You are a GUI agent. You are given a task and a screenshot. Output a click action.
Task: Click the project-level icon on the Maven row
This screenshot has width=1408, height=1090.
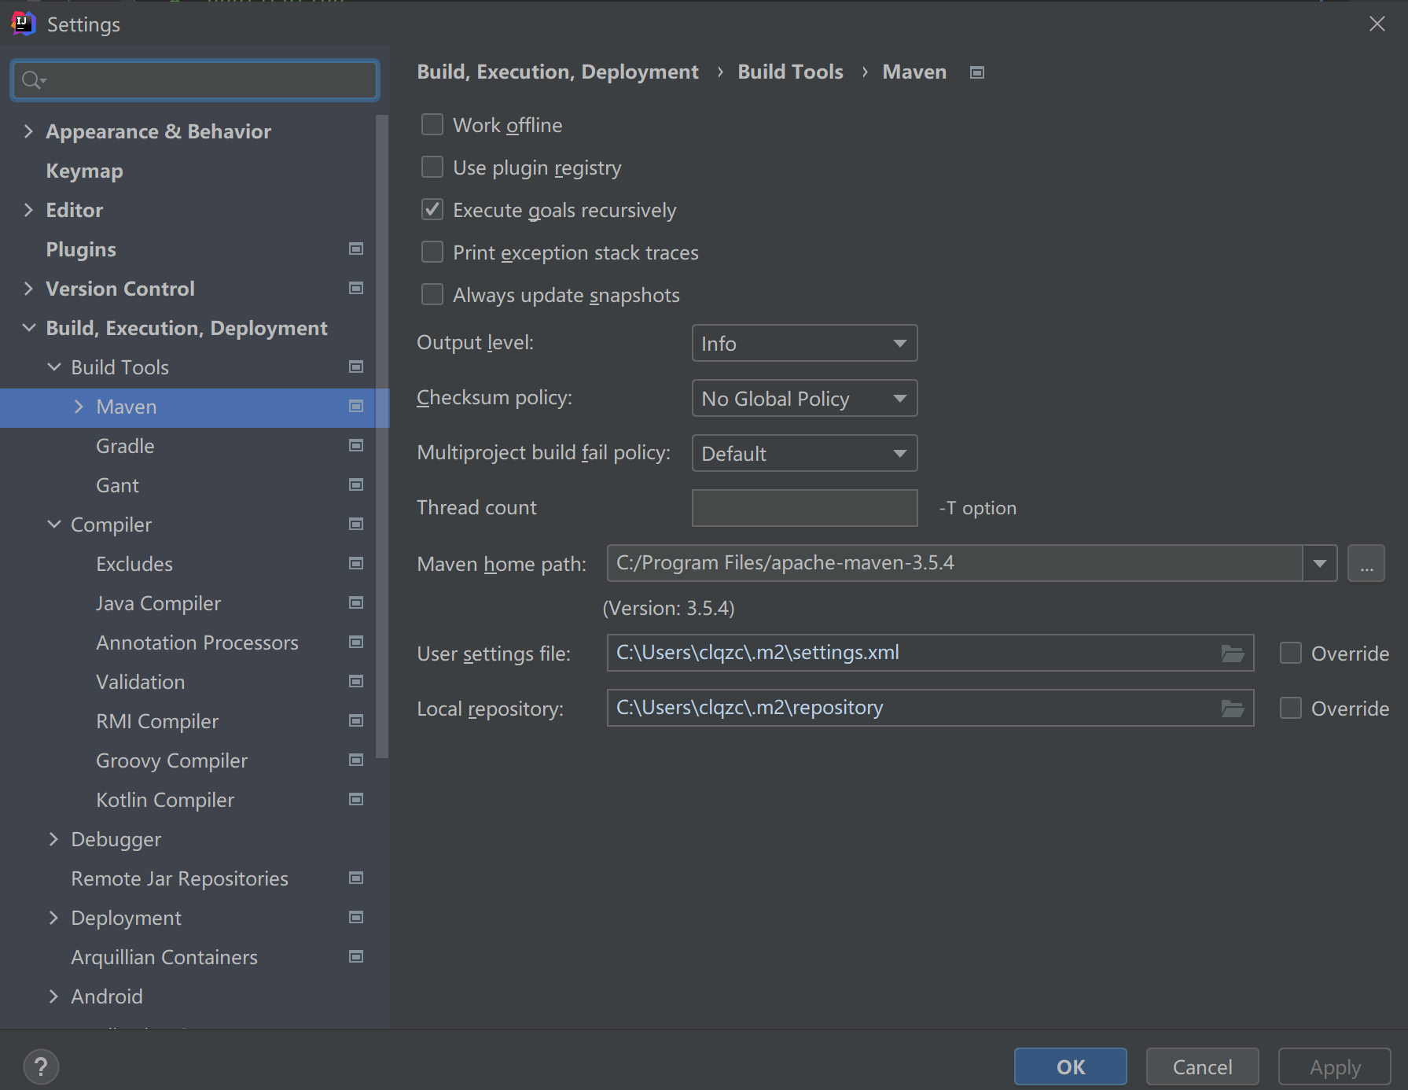(356, 407)
